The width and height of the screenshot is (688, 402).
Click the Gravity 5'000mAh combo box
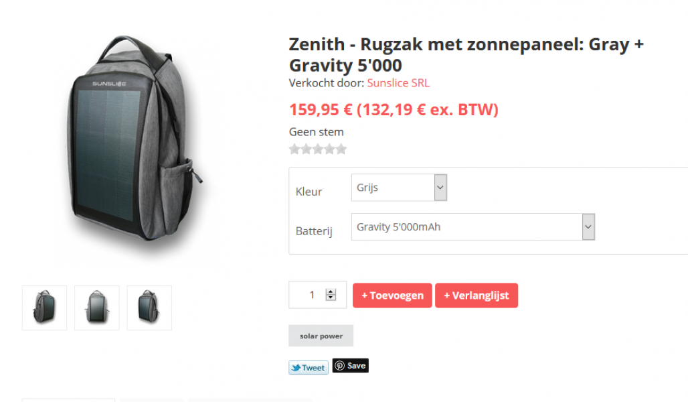(x=473, y=226)
